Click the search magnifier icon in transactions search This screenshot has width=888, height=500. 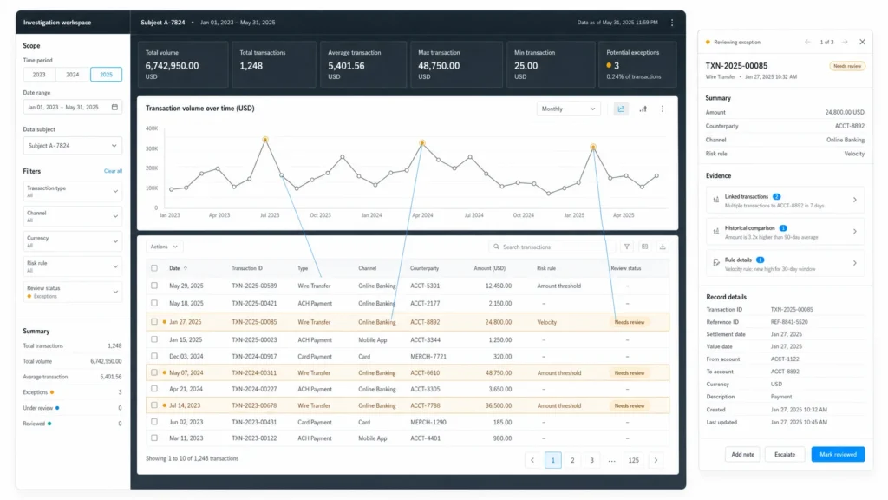tap(497, 247)
